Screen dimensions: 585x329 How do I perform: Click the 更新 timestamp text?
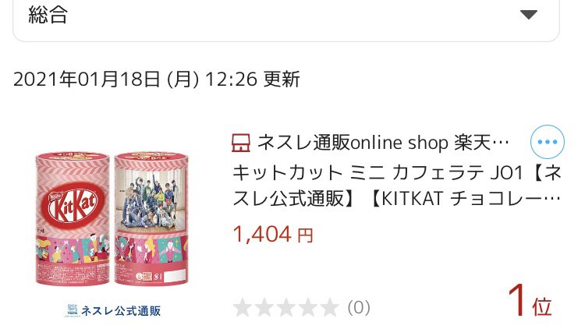tap(282, 79)
